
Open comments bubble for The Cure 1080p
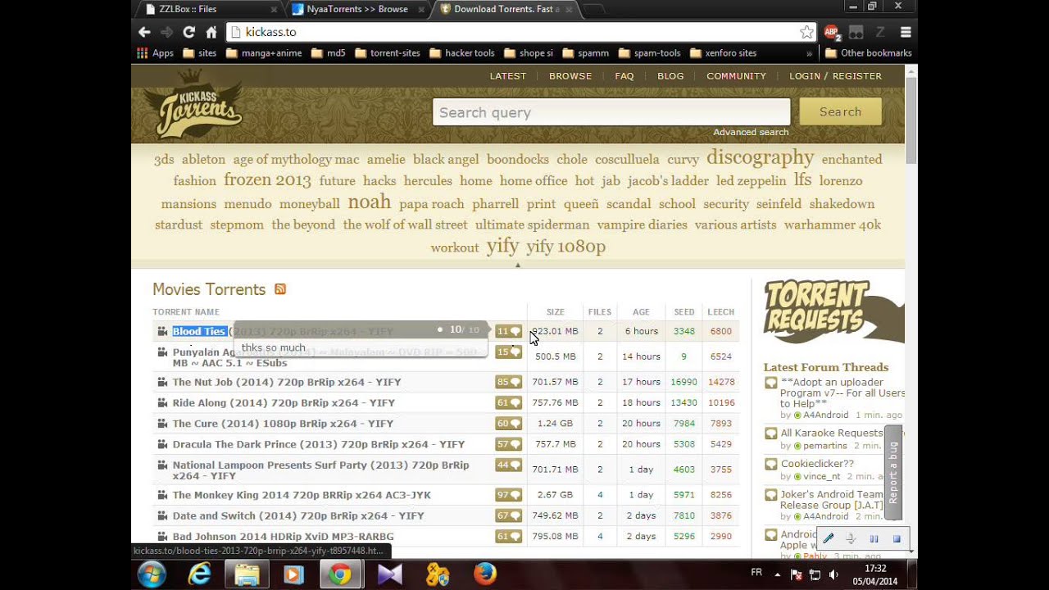508,424
